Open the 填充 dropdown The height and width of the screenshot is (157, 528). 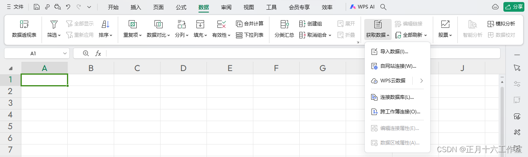200,29
